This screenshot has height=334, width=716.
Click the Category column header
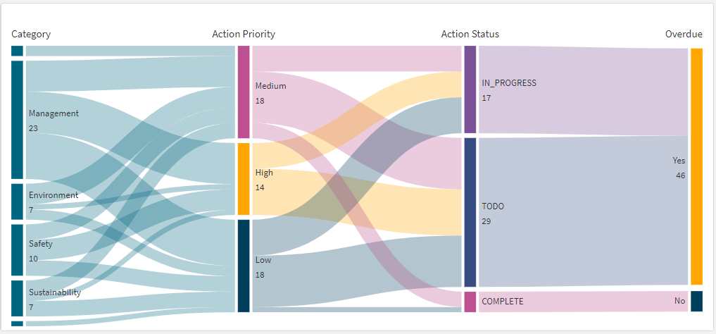(x=31, y=34)
